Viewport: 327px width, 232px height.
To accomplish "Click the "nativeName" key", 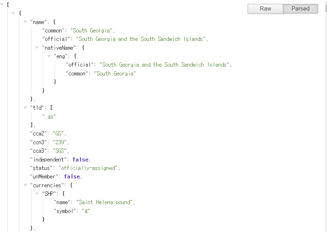I will pyautogui.click(x=59, y=48).
